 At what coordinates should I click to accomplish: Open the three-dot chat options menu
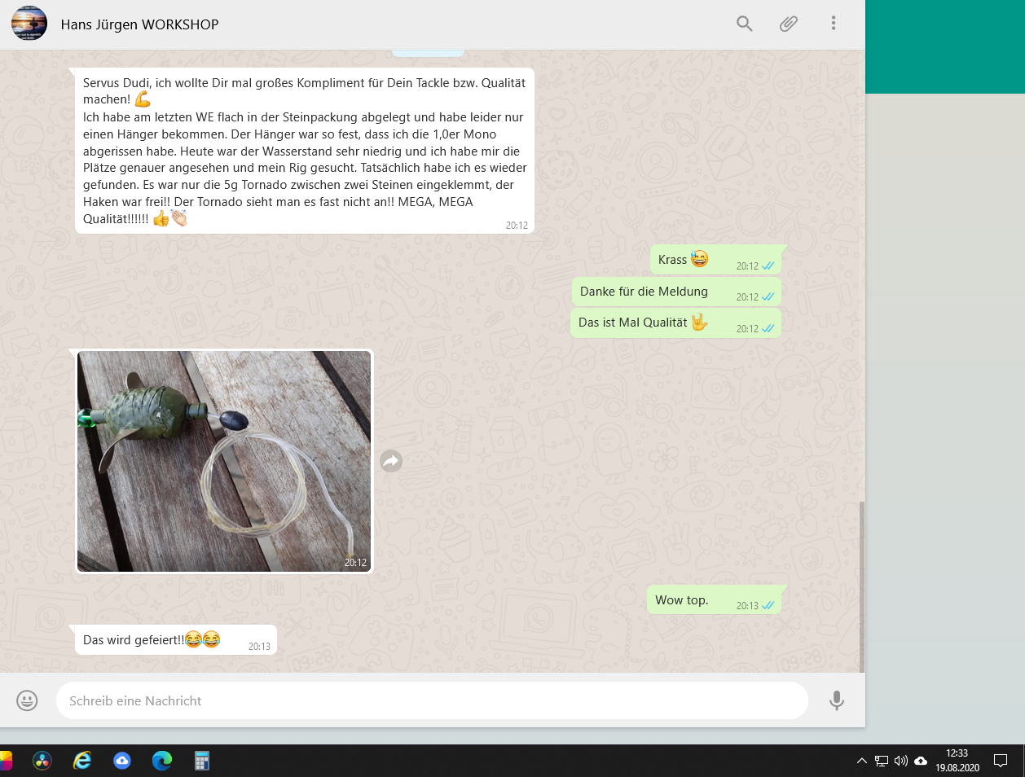click(x=833, y=24)
